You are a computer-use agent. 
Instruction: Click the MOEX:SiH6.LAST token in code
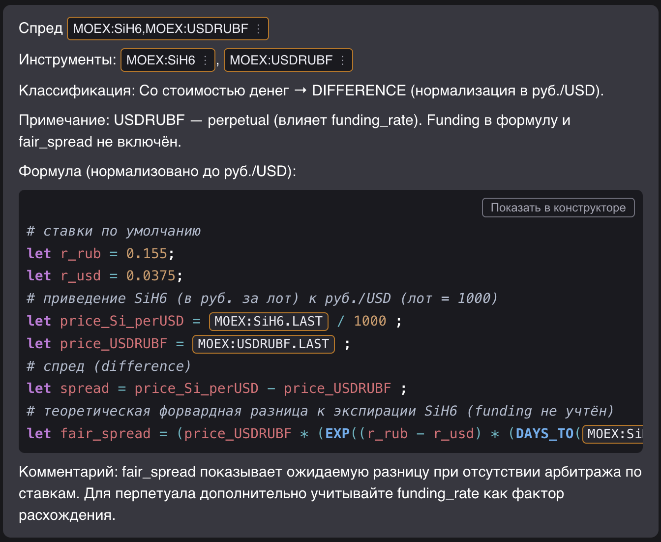click(269, 321)
